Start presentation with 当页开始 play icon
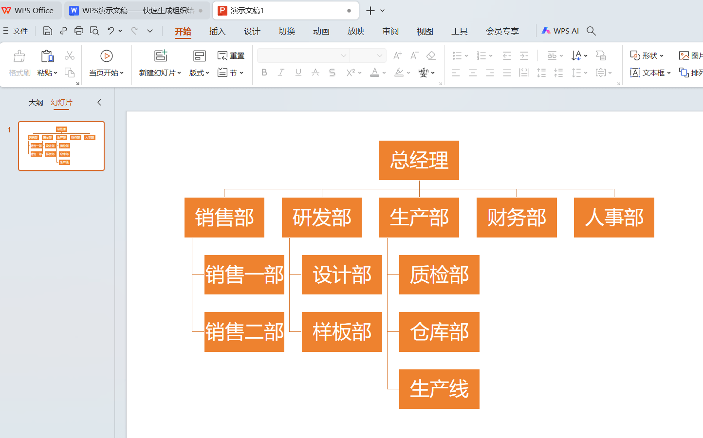 click(107, 55)
